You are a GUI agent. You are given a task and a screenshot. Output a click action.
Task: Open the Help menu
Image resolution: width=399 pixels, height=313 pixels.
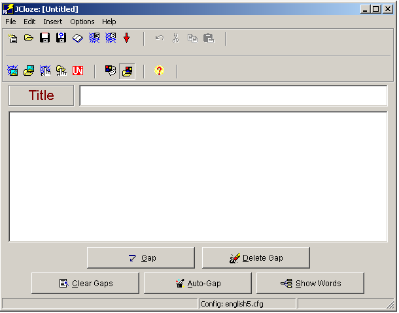coord(109,22)
